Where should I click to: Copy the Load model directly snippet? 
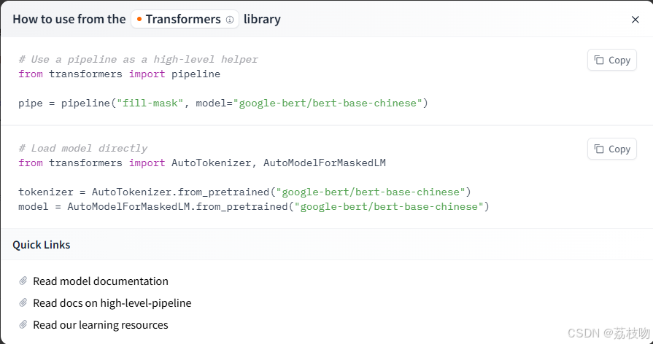point(611,149)
